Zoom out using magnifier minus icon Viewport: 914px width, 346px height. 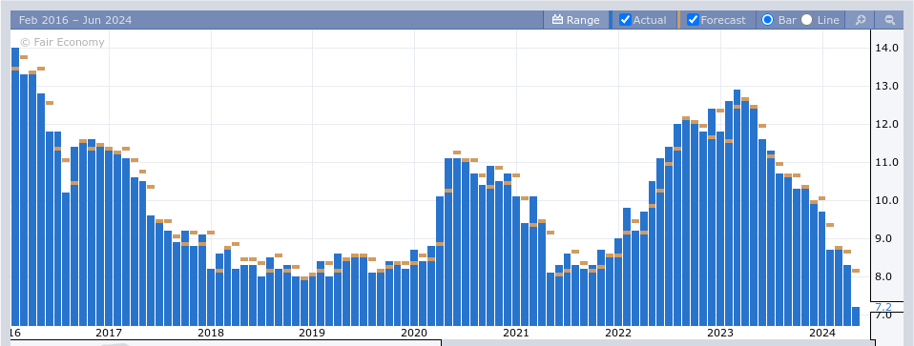[x=889, y=20]
